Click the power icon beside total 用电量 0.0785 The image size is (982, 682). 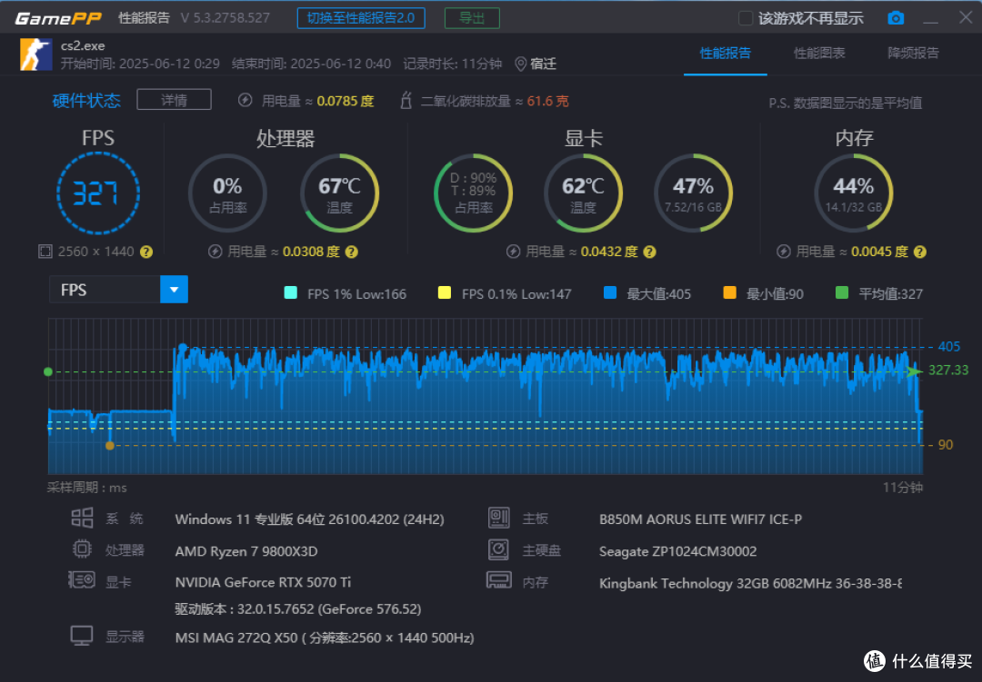click(245, 100)
